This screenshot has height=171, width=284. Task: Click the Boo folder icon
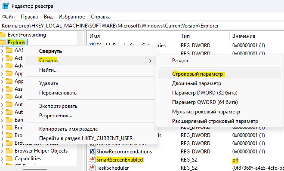point(9,128)
